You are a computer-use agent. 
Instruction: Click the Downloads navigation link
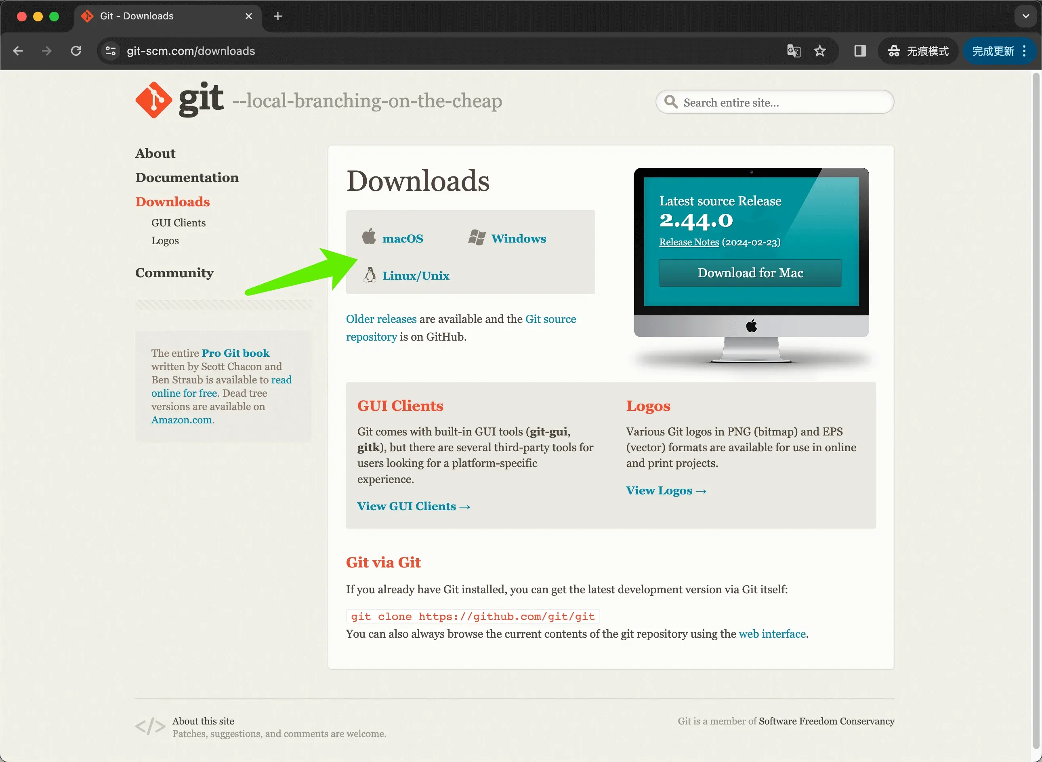(x=172, y=201)
